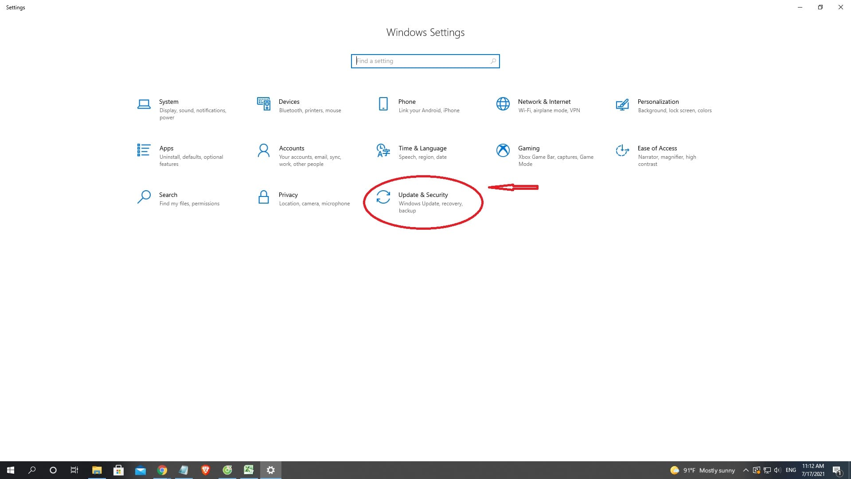Open the Accounts category link

[292, 149]
